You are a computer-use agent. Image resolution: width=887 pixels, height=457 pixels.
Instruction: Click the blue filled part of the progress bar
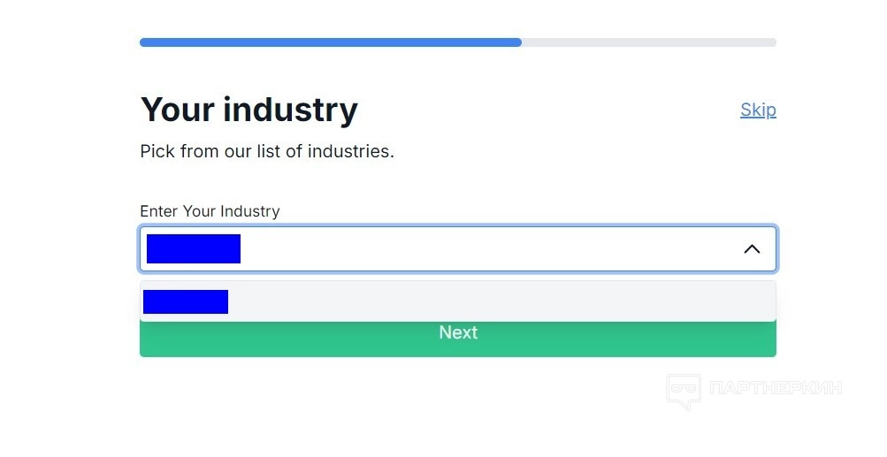pyautogui.click(x=330, y=42)
